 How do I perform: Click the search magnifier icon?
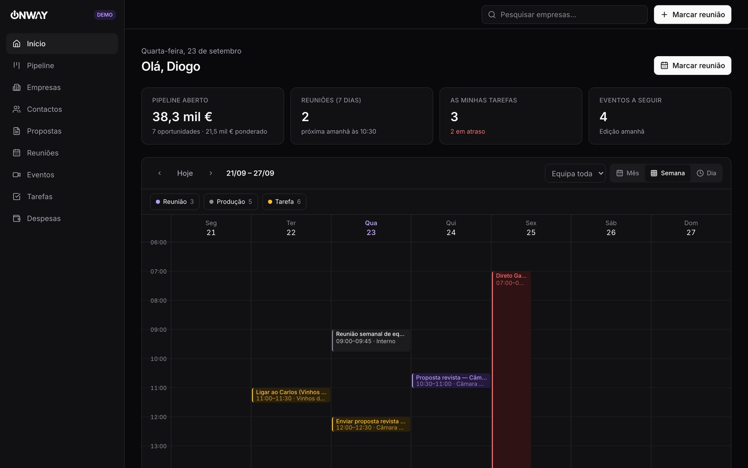coord(492,15)
